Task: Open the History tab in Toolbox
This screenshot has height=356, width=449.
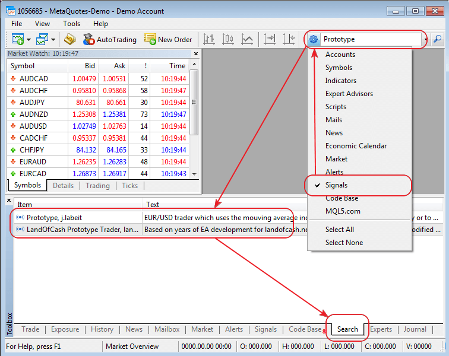Action: [102, 329]
